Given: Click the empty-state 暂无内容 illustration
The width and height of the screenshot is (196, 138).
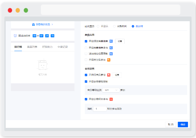Looking at the screenshot, I should (x=43, y=65).
